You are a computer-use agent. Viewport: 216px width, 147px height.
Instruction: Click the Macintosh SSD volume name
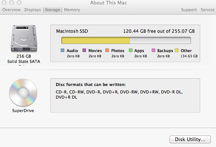click(72, 31)
